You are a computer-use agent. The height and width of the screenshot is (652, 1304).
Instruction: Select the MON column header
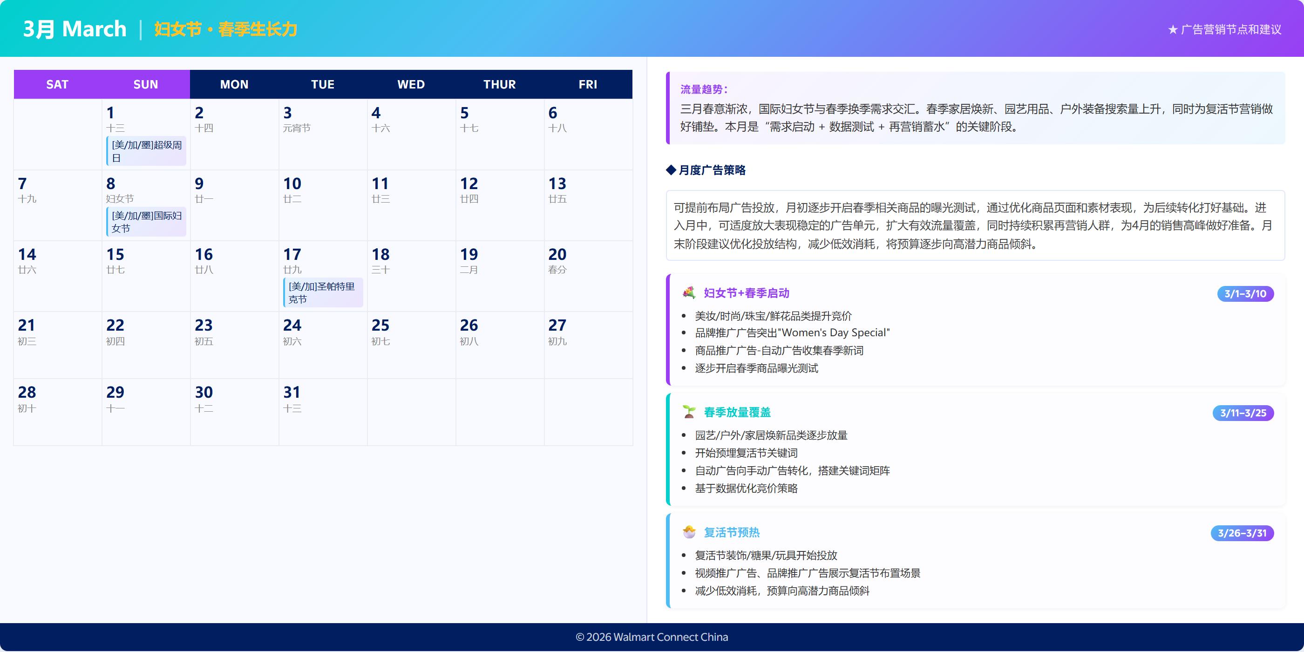point(234,84)
